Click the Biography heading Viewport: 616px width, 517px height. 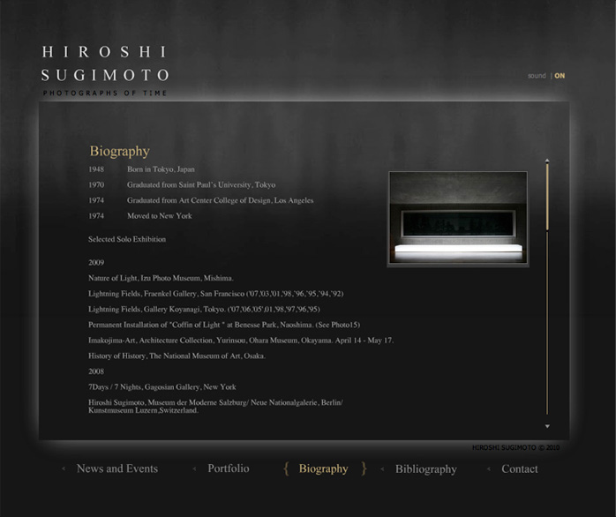tap(119, 151)
